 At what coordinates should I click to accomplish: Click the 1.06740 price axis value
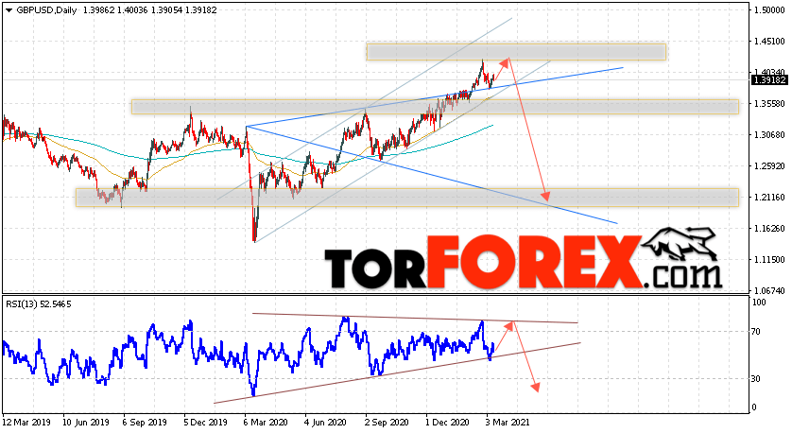pyautogui.click(x=769, y=291)
